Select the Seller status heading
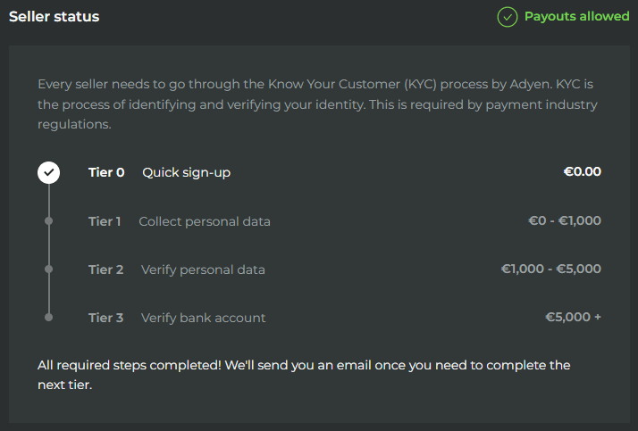Screen dimensions: 638x431 pos(55,17)
